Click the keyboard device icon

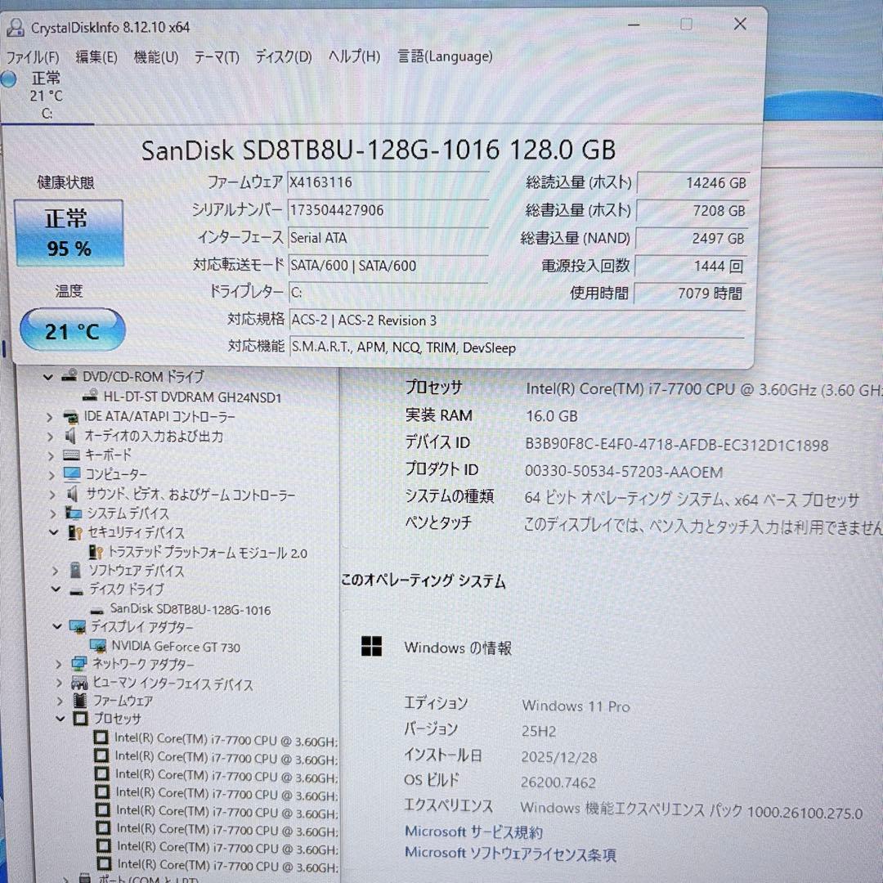(x=71, y=456)
